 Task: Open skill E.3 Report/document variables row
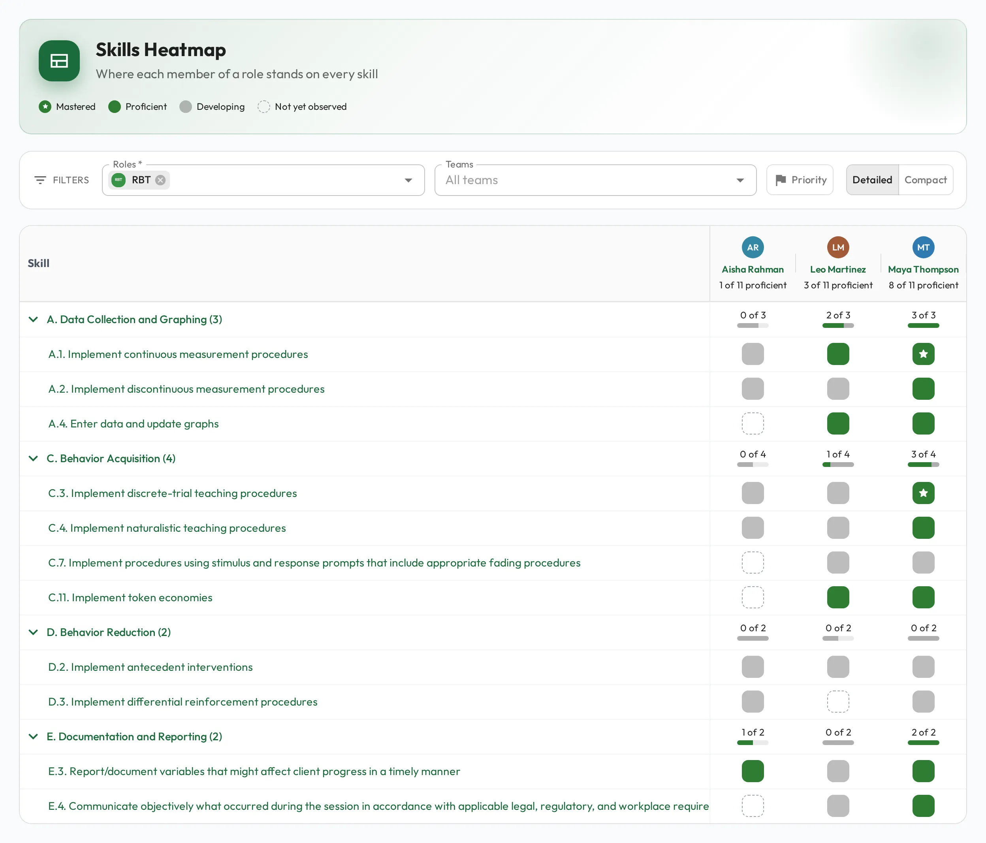click(x=254, y=771)
